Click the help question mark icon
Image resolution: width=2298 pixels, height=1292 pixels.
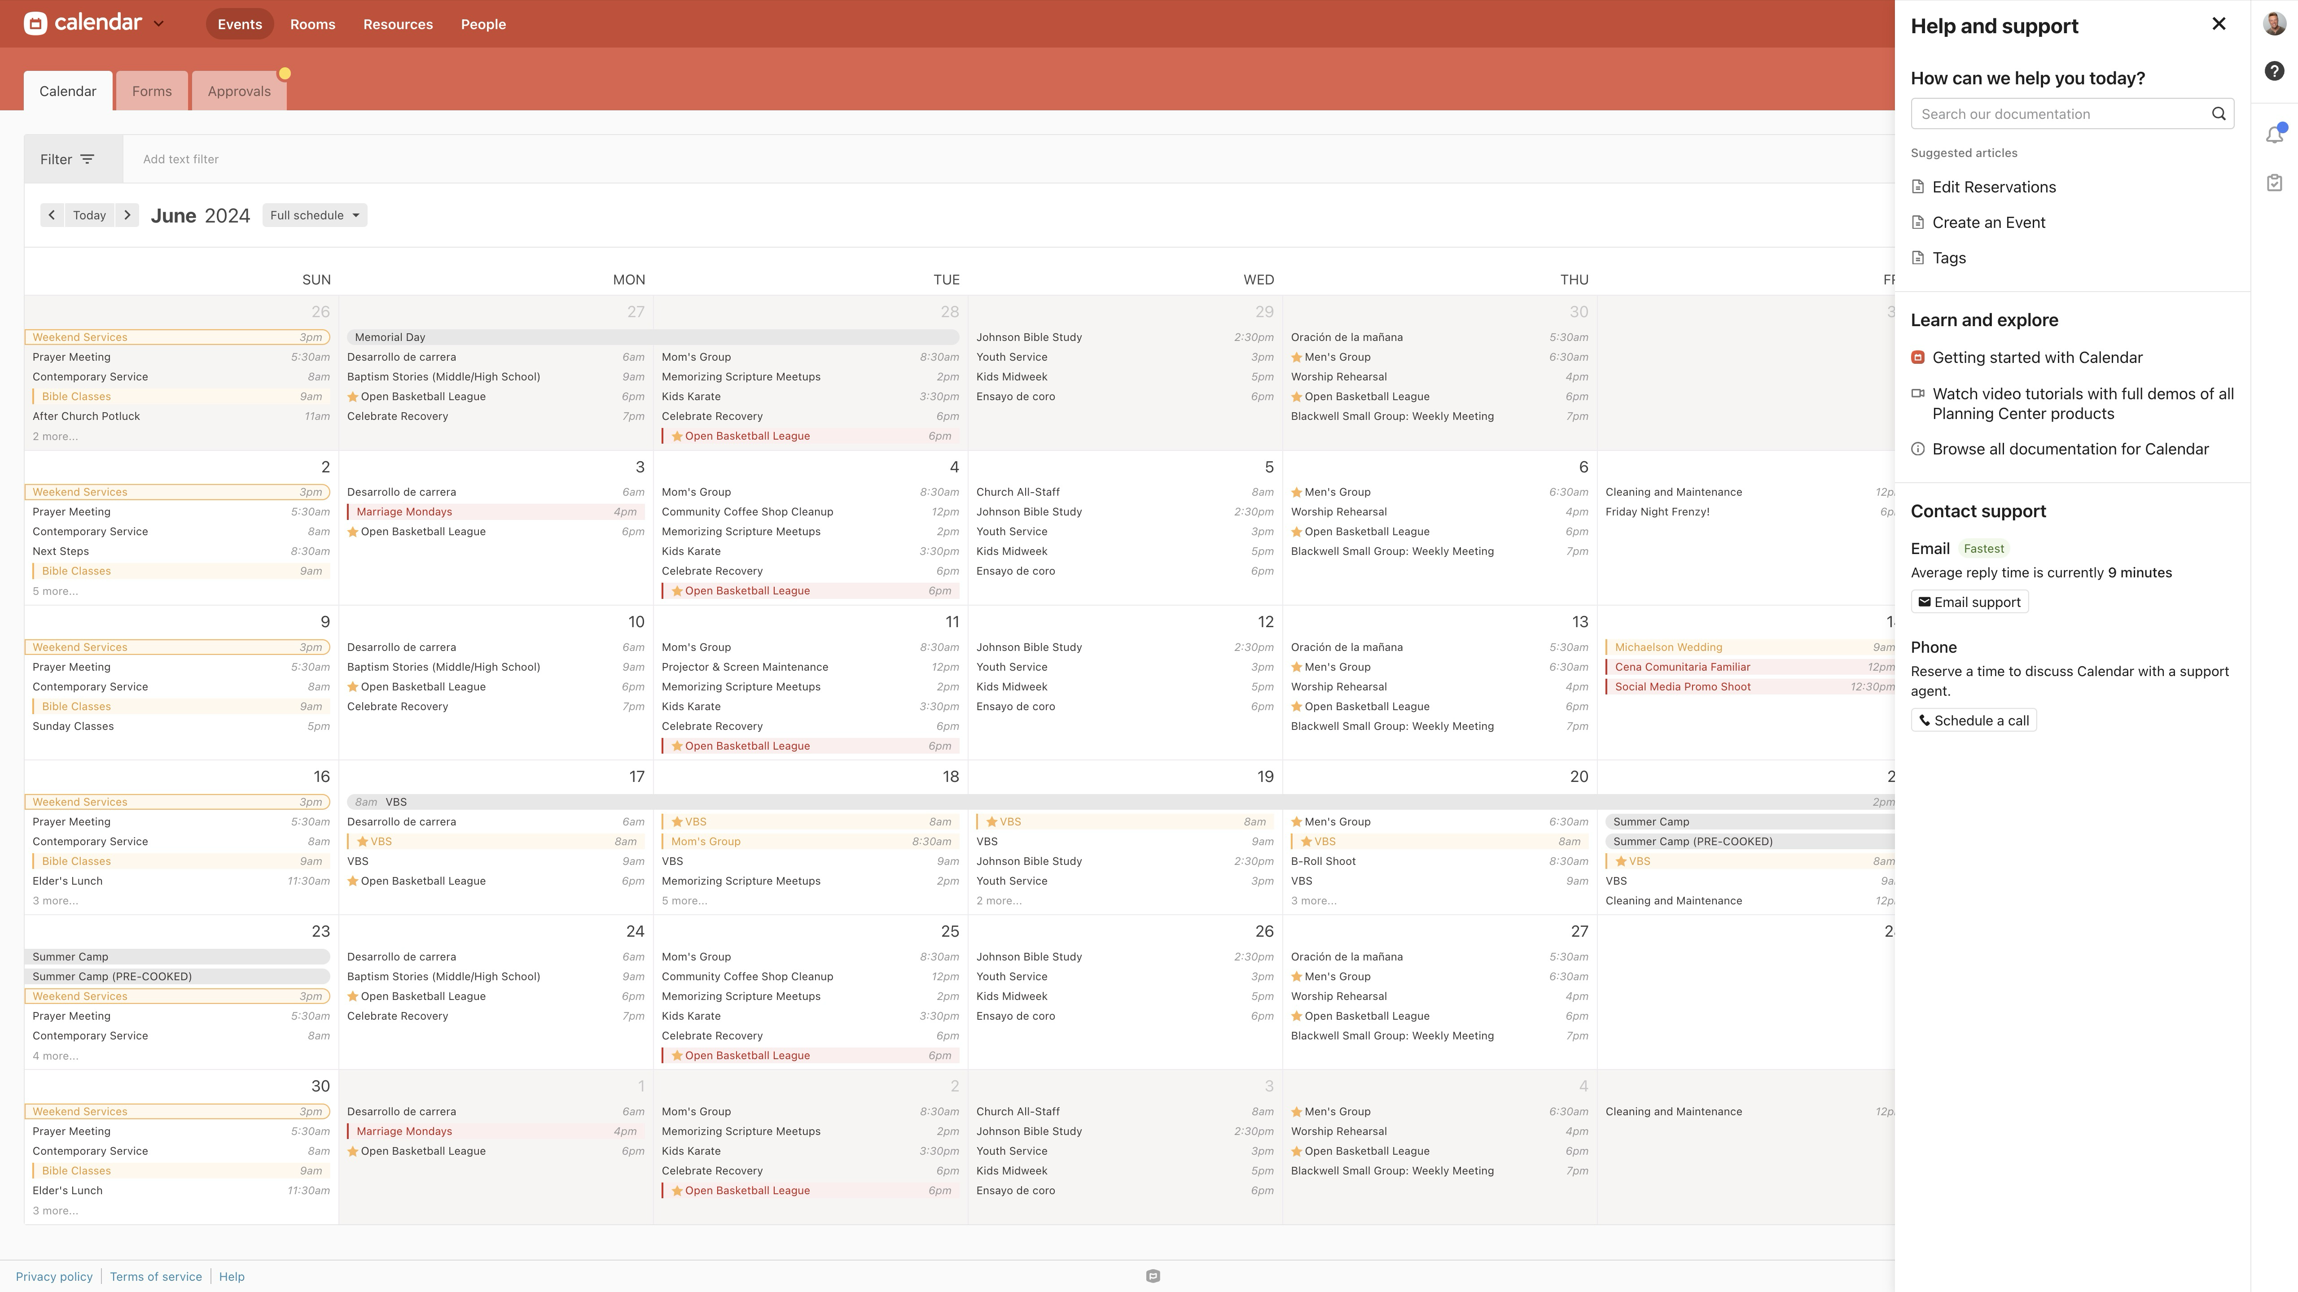tap(2274, 71)
